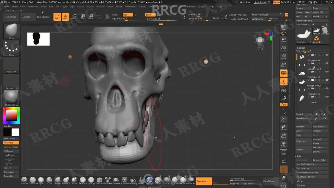Viewport: 334px width, 188px height.
Task: Expand the Lightbox Tools list
Action: coord(304,21)
